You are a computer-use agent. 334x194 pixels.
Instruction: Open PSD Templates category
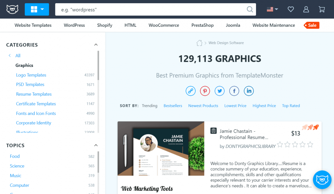30,84
